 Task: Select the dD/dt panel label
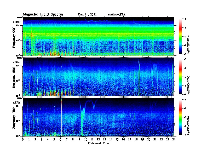17,62
